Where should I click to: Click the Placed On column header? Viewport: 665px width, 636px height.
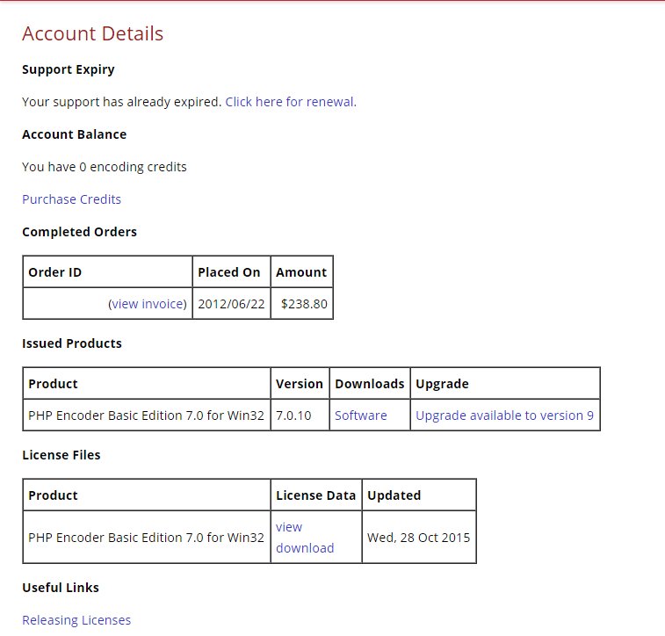[x=228, y=272]
